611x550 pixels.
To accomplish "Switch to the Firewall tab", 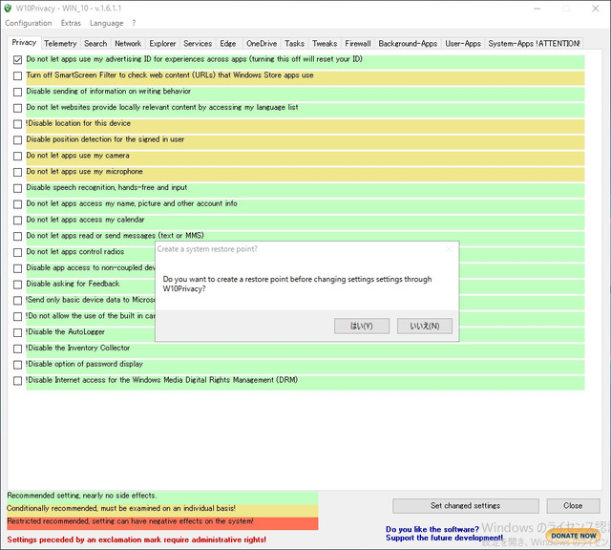I will pos(358,43).
